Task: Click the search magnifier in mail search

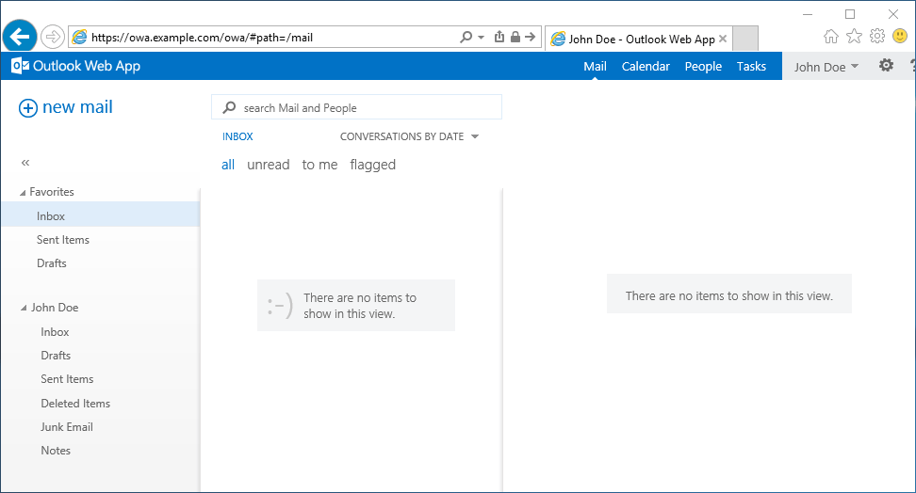Action: (230, 107)
